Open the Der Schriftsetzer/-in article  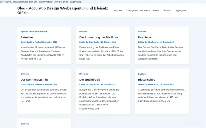pyautogui.click(x=34, y=80)
